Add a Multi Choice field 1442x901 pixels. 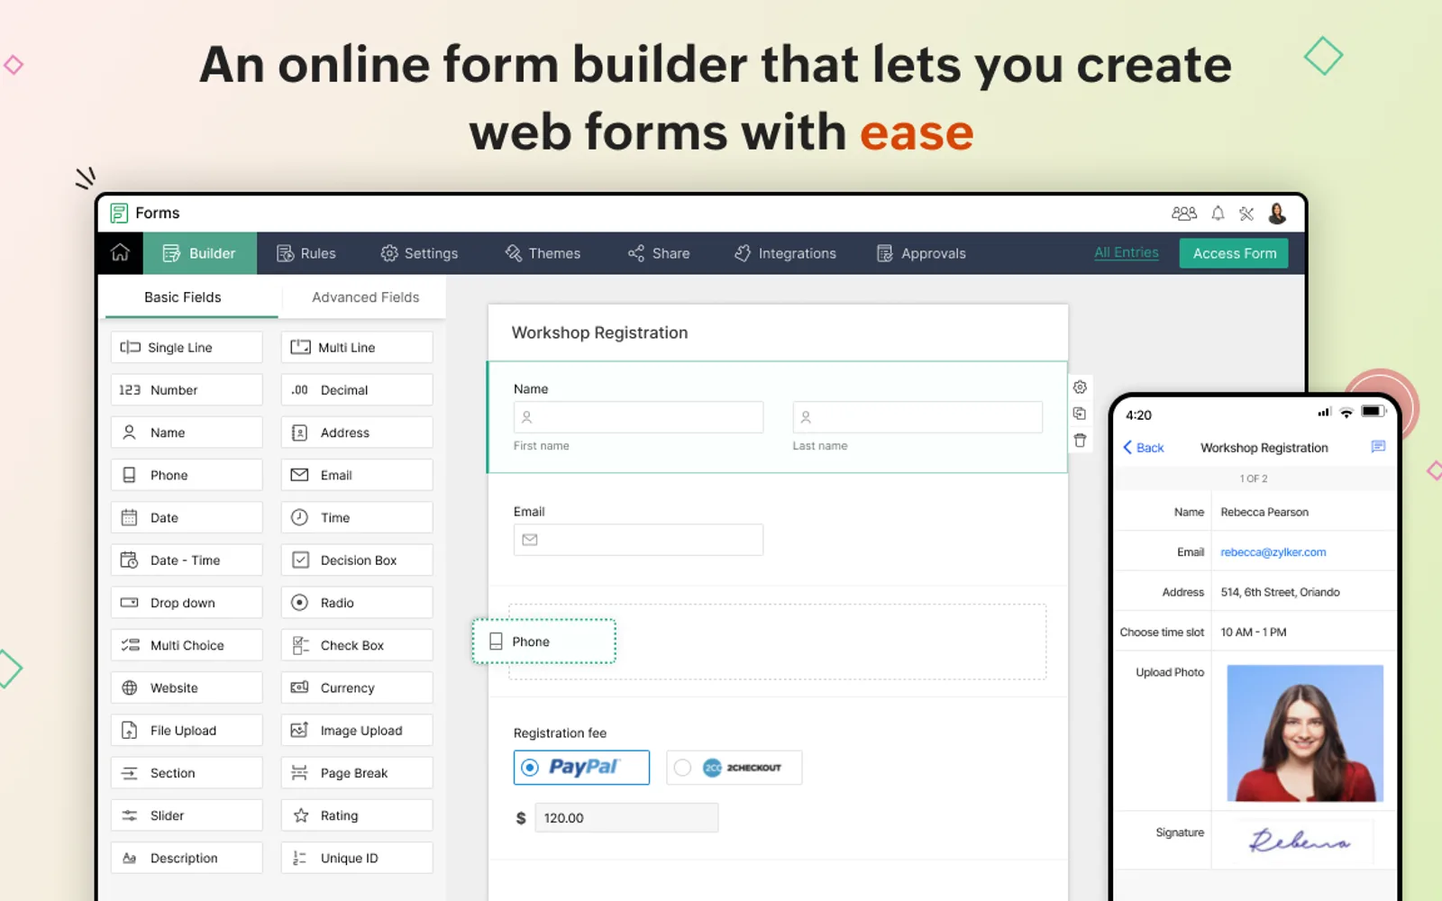pyautogui.click(x=187, y=645)
